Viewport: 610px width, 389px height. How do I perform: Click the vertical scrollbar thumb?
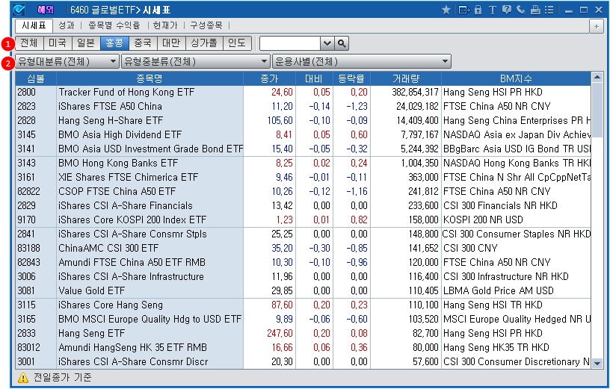tap(597, 110)
